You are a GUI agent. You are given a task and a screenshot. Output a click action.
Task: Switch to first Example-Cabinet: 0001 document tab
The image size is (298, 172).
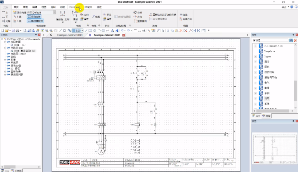70,35
